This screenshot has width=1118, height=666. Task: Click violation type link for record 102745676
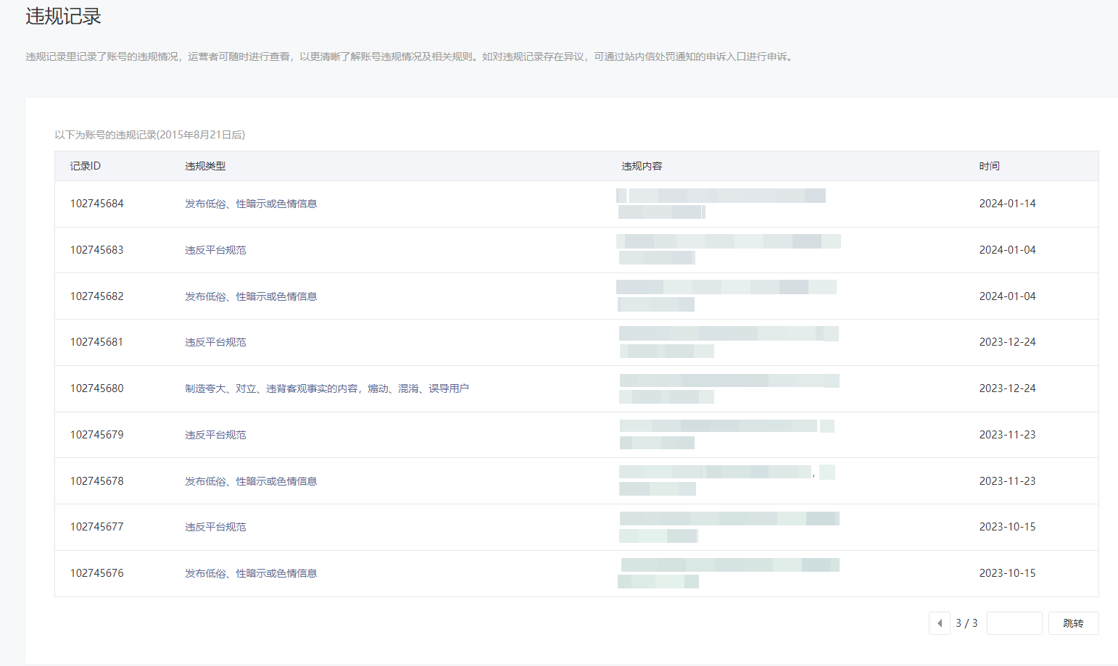tap(251, 573)
